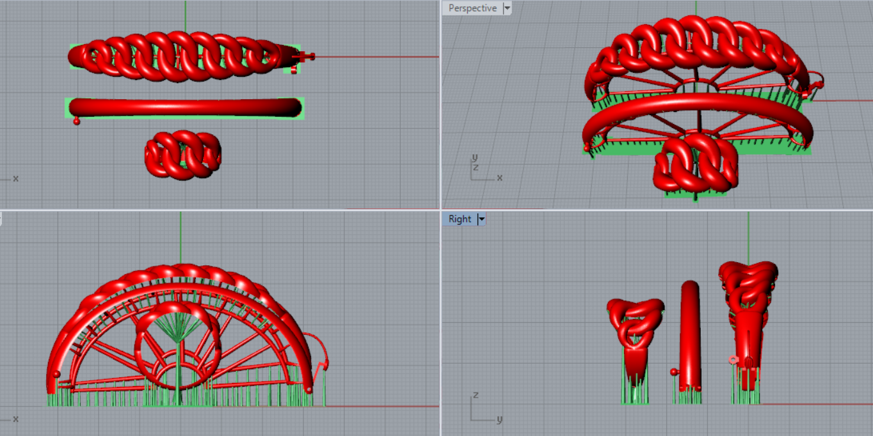Screen dimensions: 873x436
Task: Click the vertical divider between top viewports
Action: (x=440, y=102)
